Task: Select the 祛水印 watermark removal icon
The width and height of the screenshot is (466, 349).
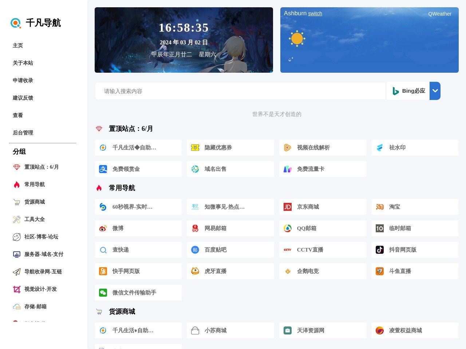Action: pyautogui.click(x=379, y=148)
